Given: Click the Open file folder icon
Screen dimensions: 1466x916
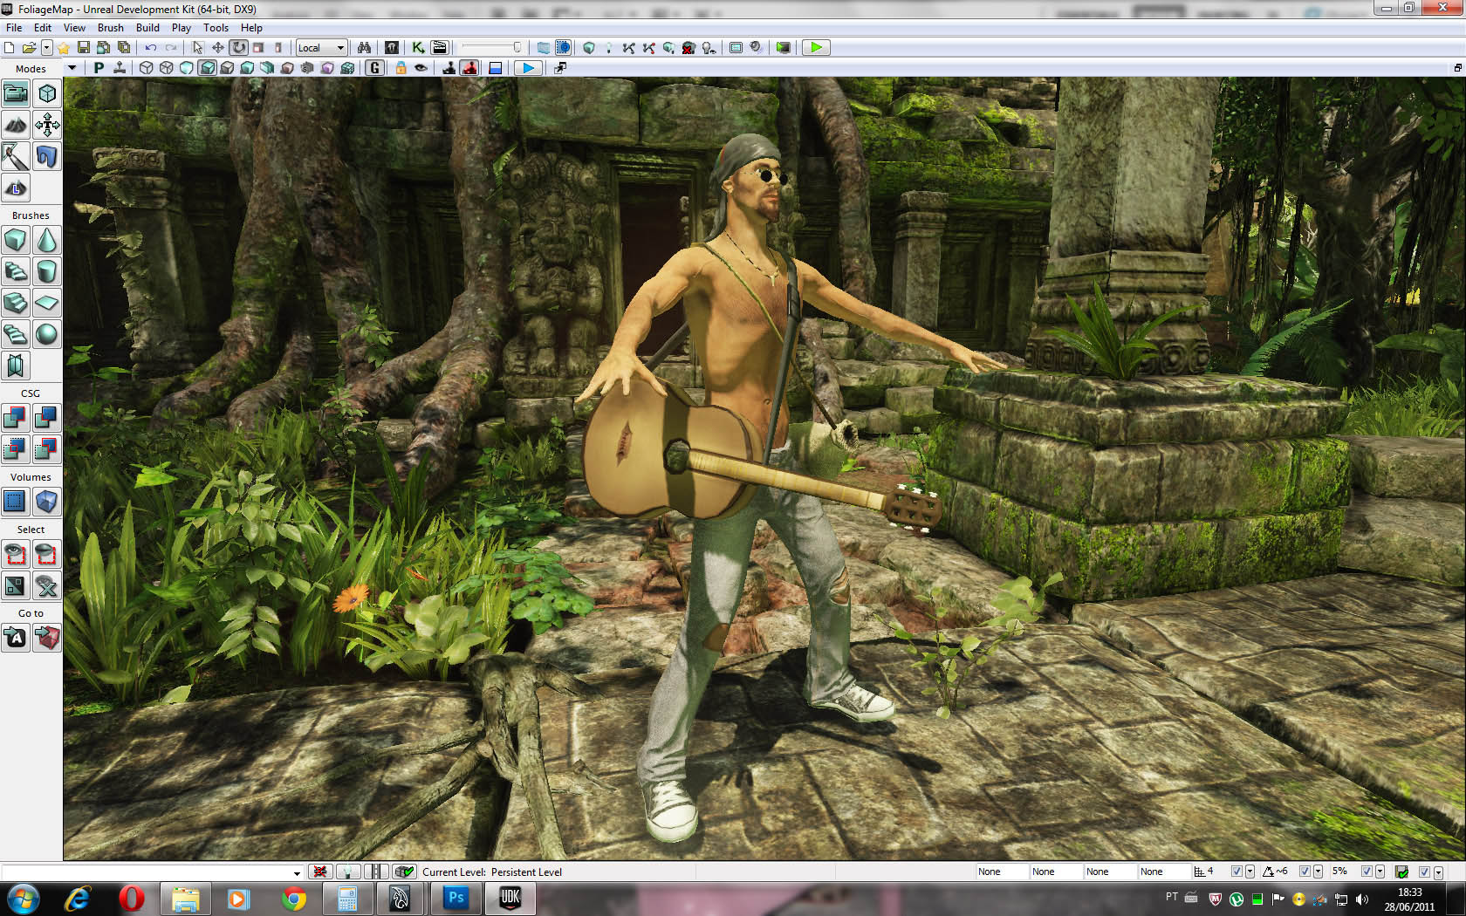Looking at the screenshot, I should 29,48.
